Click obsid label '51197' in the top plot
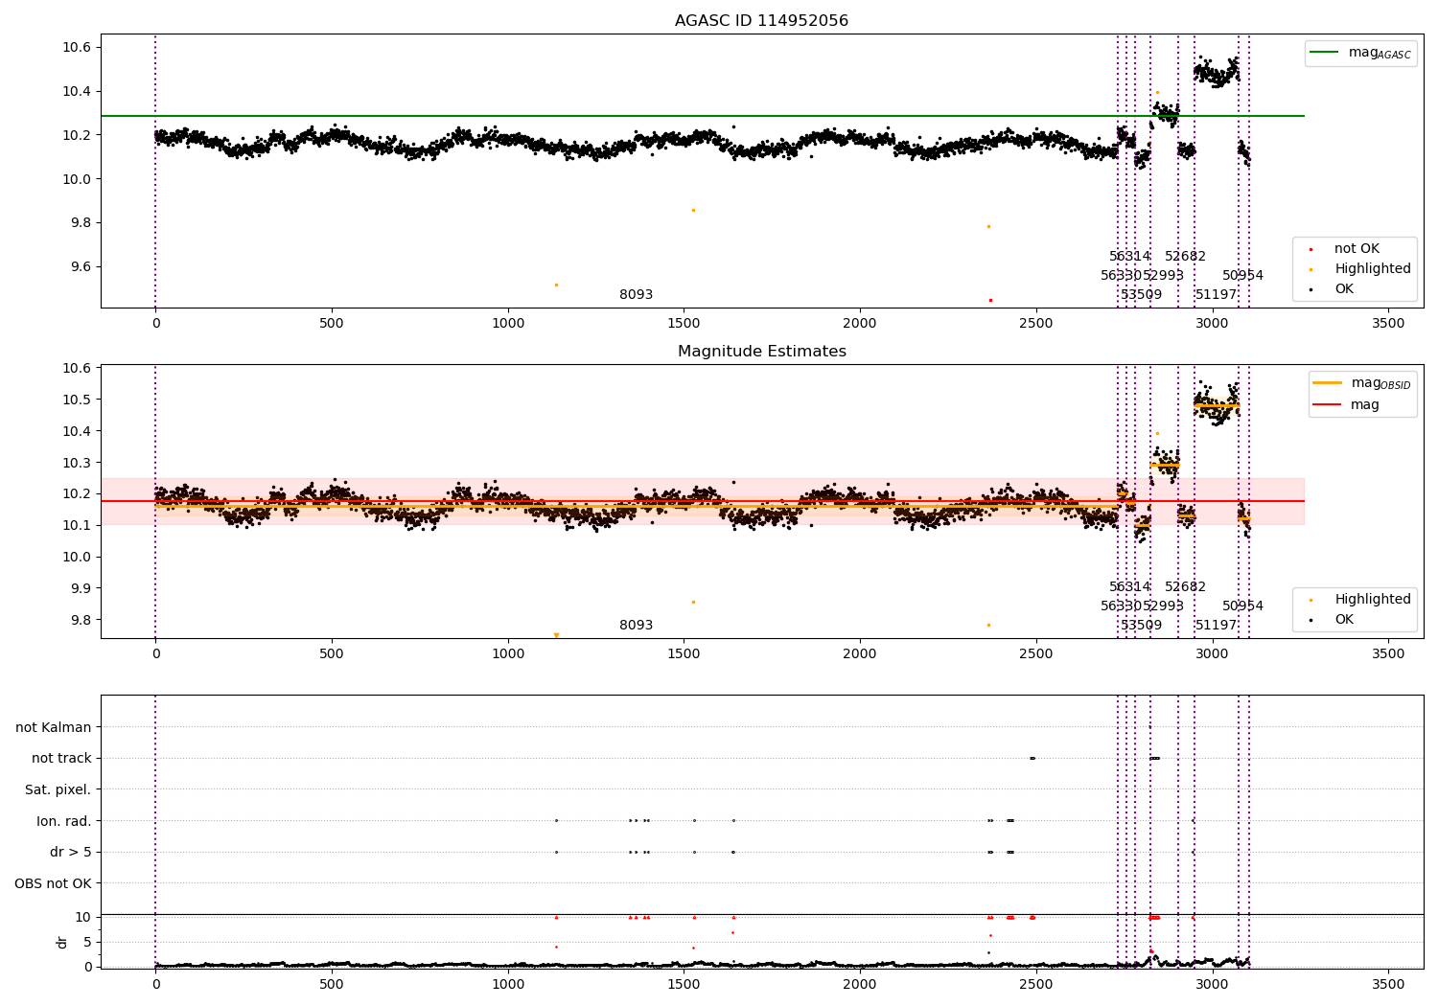Viewport: 1438px width, 1006px height. coord(1216,295)
